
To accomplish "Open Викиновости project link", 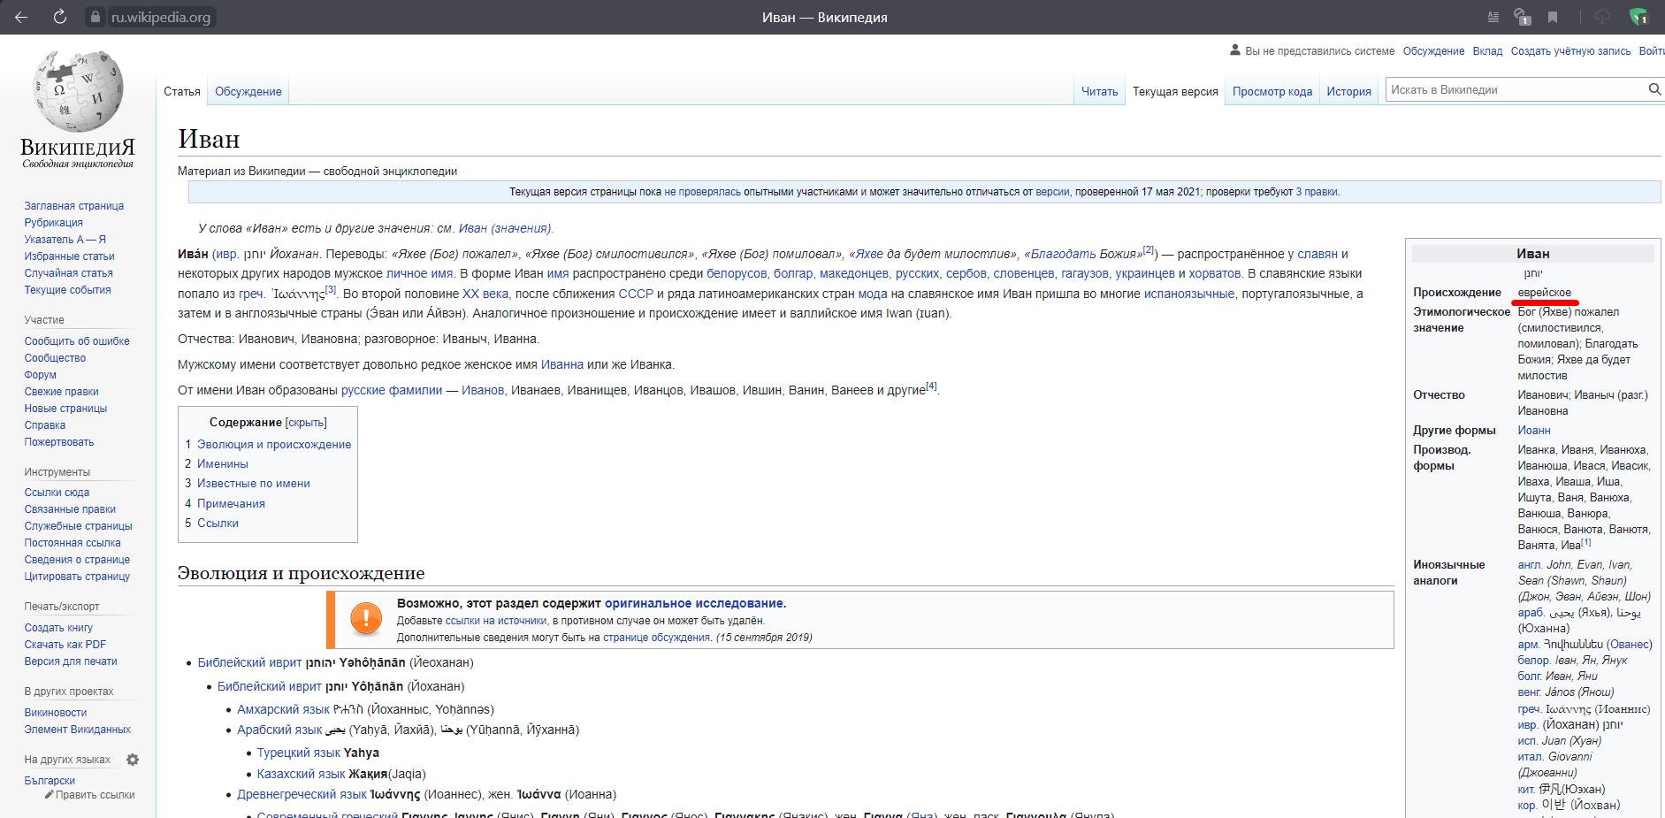I will [56, 713].
